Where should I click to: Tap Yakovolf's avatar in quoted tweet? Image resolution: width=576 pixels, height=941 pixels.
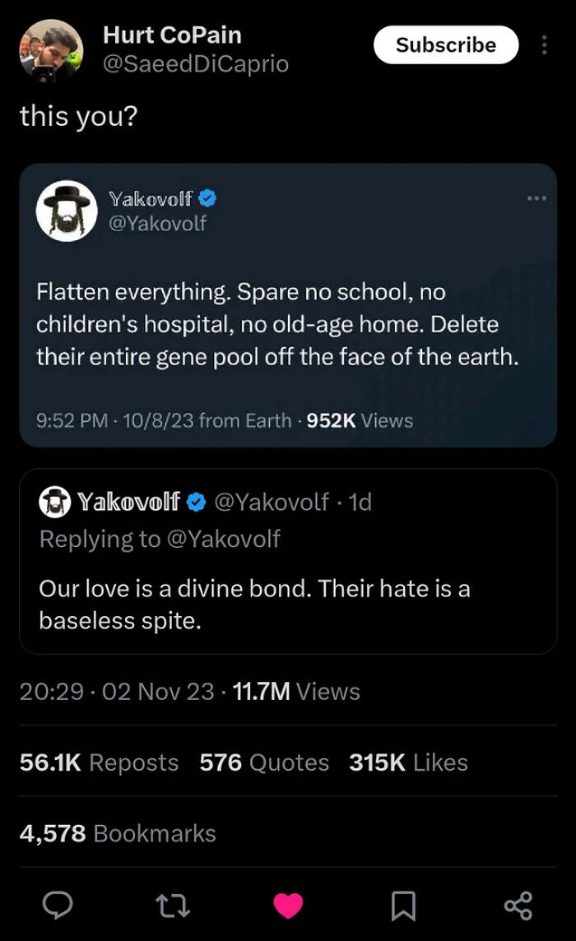tap(67, 211)
